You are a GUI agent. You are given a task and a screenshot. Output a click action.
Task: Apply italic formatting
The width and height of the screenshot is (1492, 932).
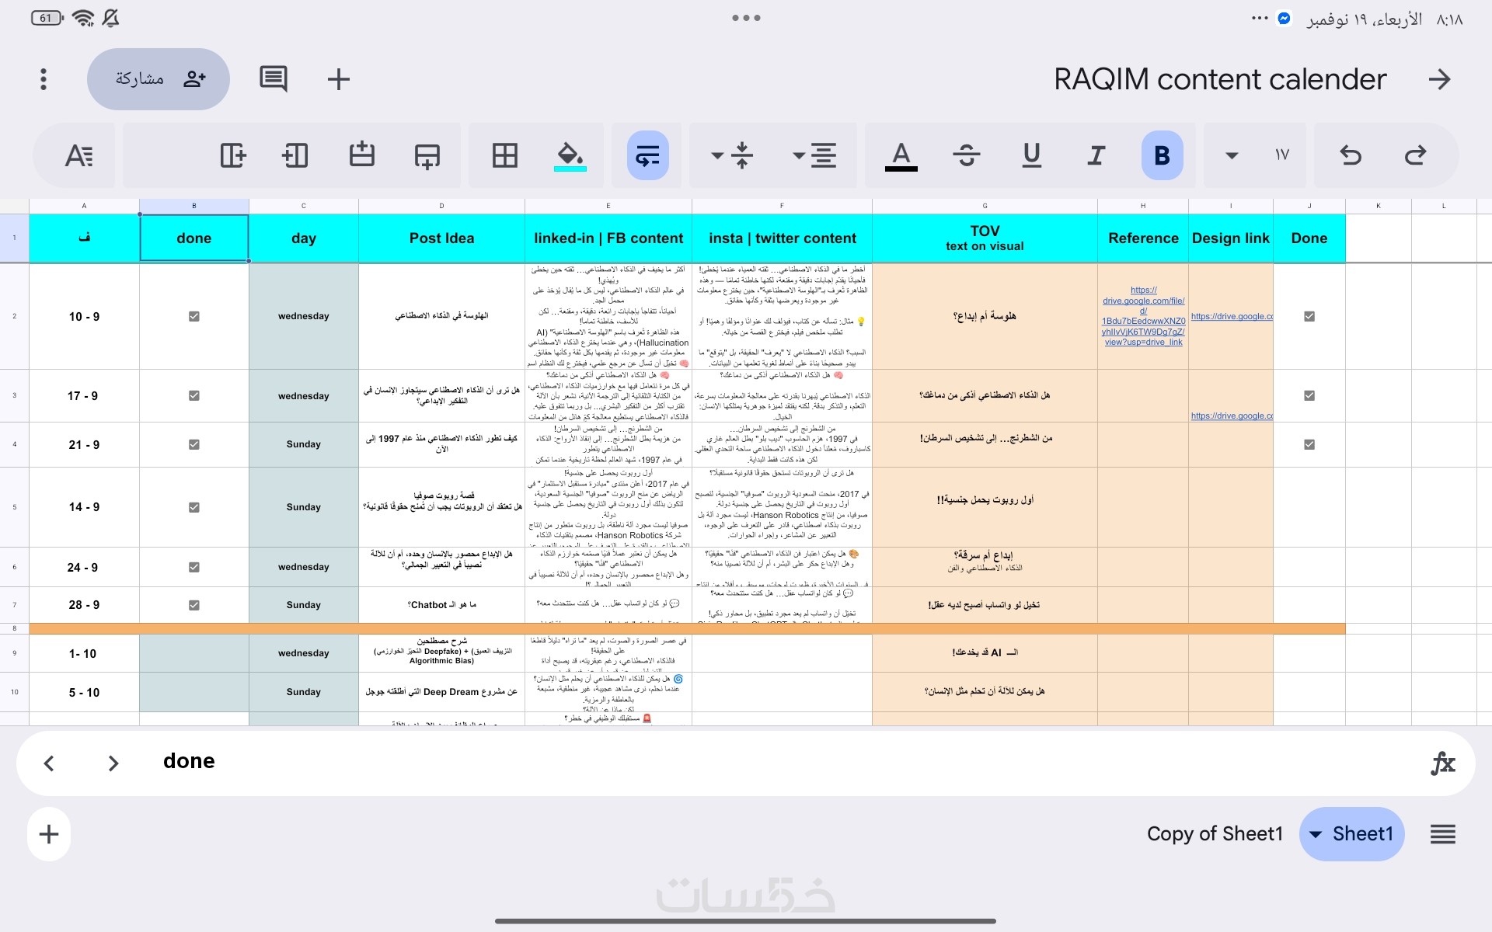click(1096, 155)
